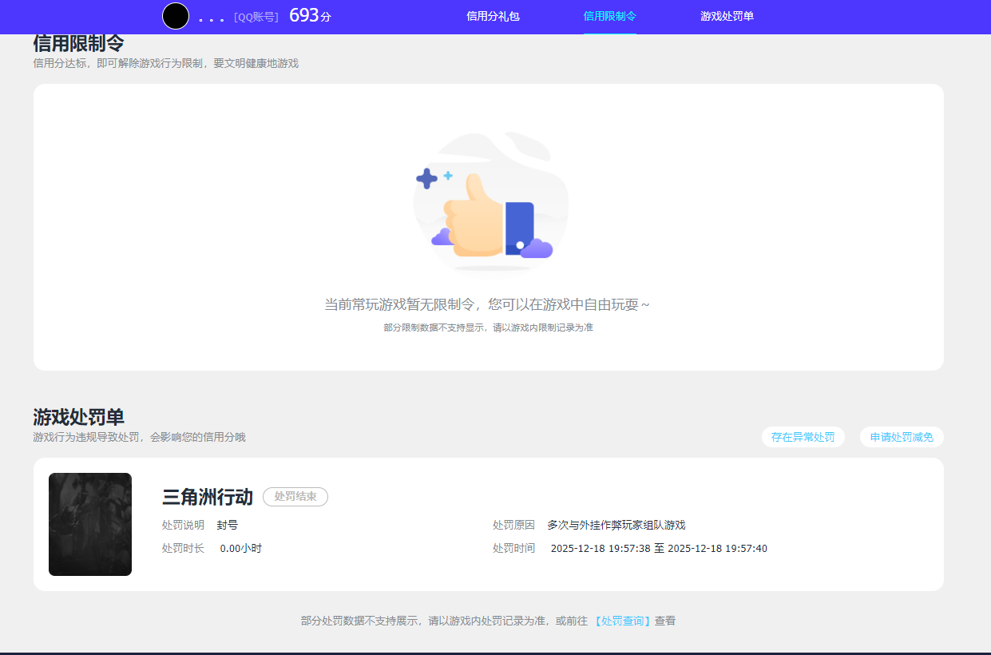Toggle the 存在异常处罚 filter pill

803,437
